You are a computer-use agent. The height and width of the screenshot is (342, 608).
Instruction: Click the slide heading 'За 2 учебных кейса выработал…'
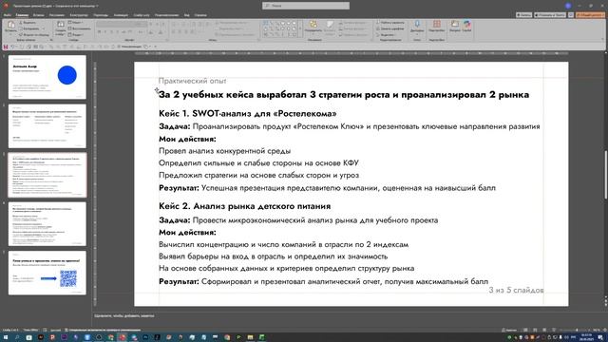click(344, 95)
